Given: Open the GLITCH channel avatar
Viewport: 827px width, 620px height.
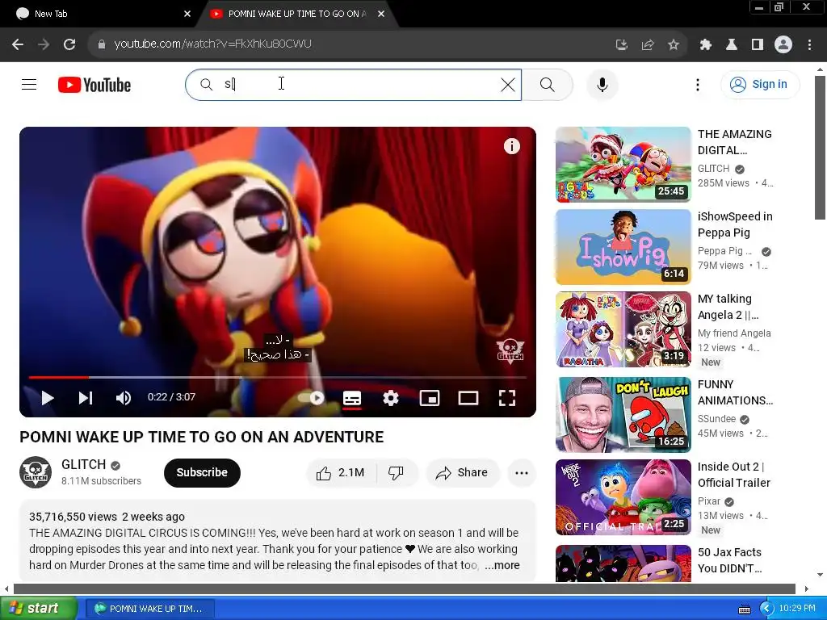Looking at the screenshot, I should click(x=36, y=472).
